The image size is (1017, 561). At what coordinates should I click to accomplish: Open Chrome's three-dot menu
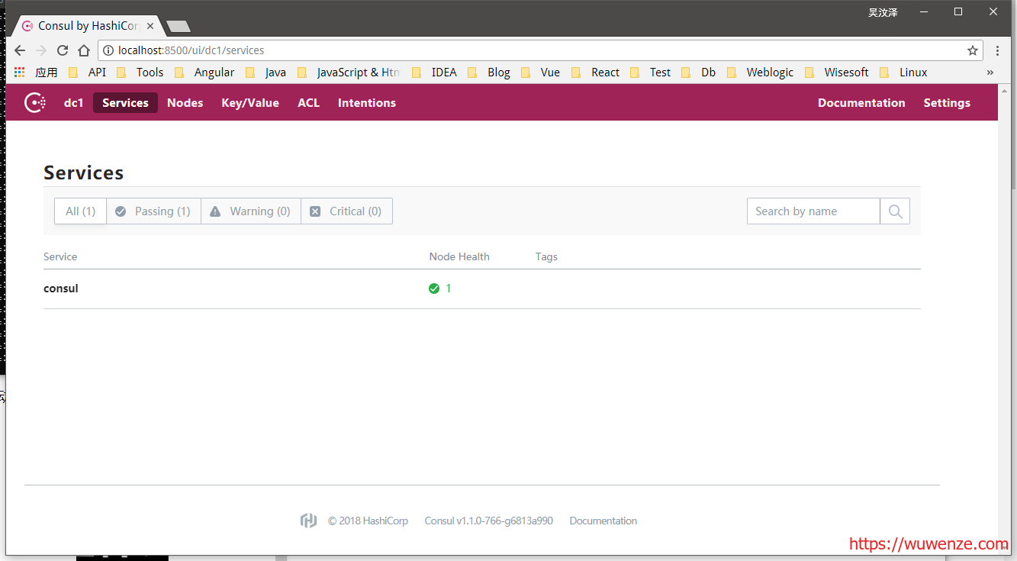(x=998, y=50)
